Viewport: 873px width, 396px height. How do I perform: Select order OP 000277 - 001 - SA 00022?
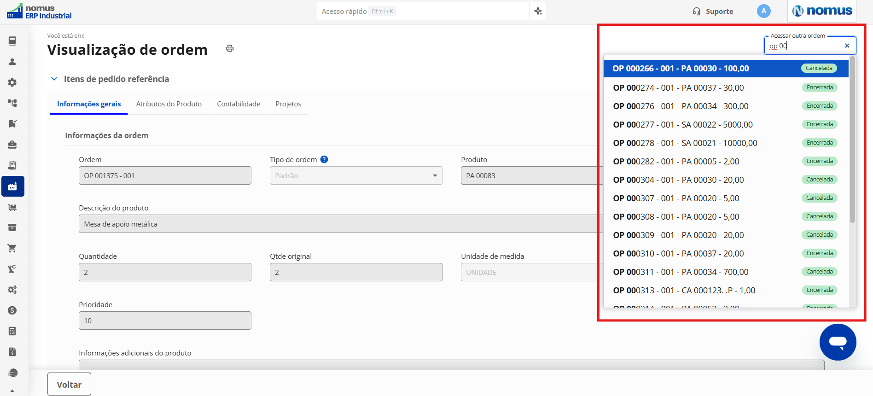tap(726, 124)
